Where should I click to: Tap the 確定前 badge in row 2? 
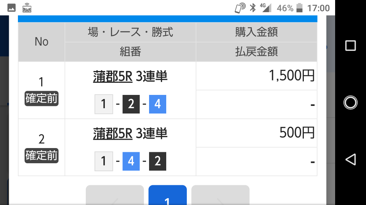42,156
